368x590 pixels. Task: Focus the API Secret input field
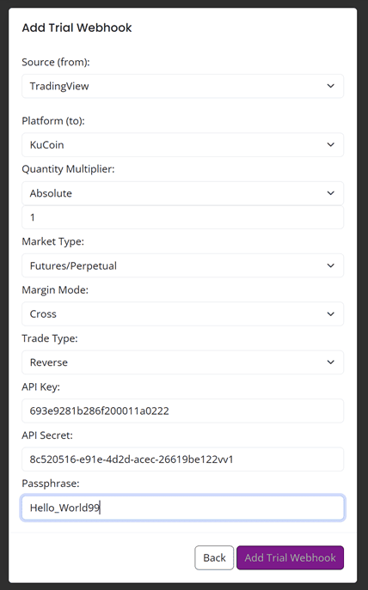click(x=182, y=459)
